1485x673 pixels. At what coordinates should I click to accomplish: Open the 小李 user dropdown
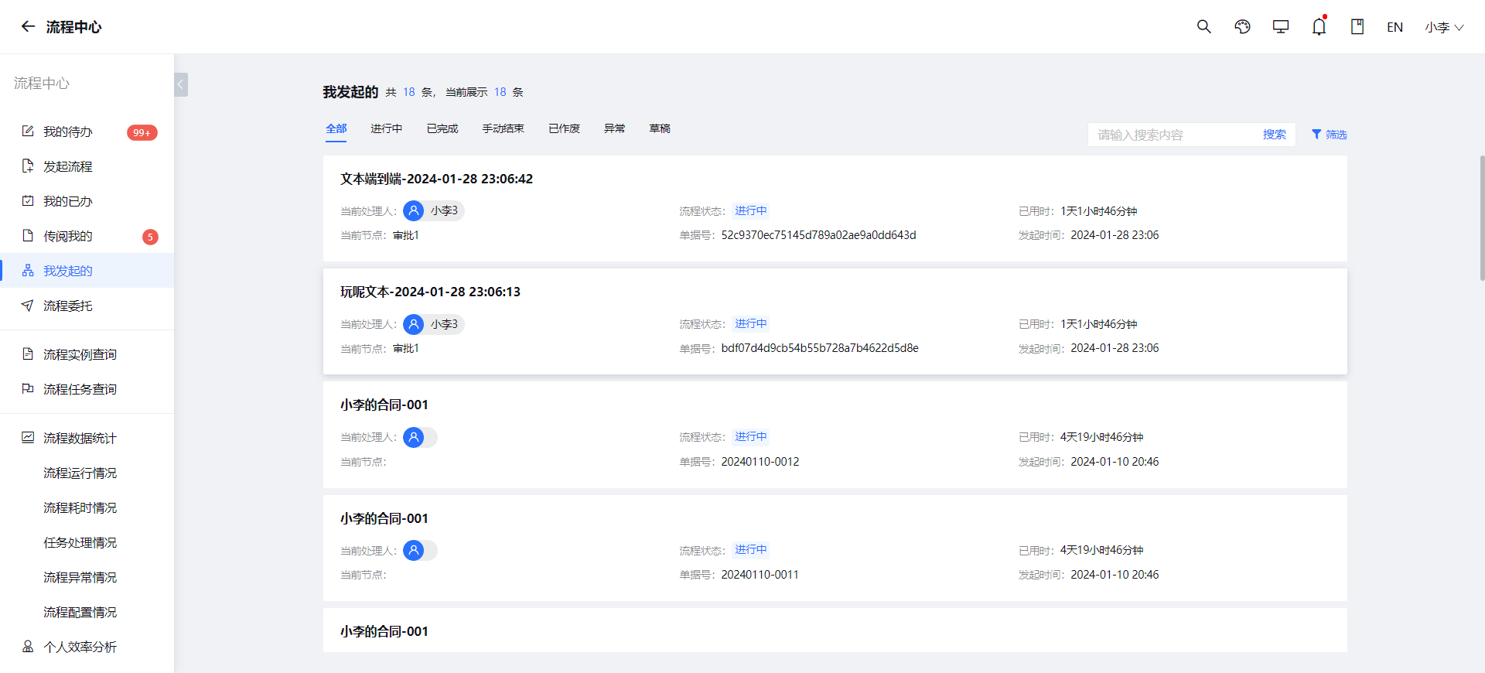coord(1444,27)
